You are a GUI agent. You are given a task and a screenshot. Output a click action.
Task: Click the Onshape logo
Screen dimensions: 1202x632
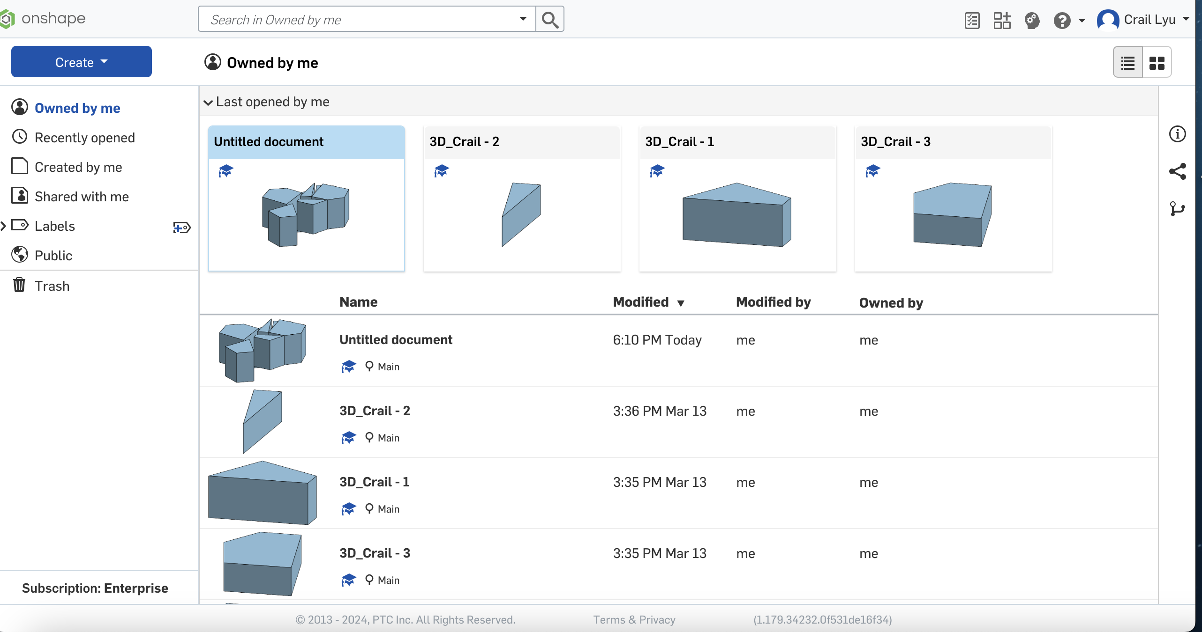coord(43,19)
